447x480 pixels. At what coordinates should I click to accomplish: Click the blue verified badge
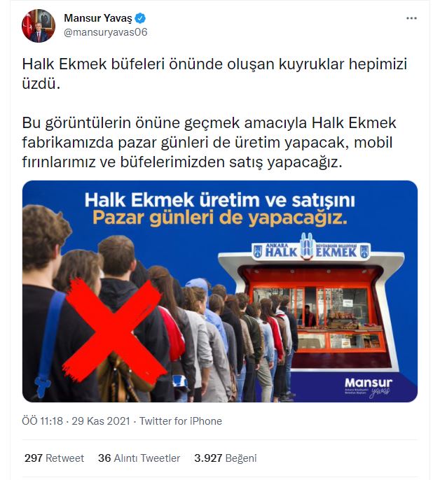(140, 18)
